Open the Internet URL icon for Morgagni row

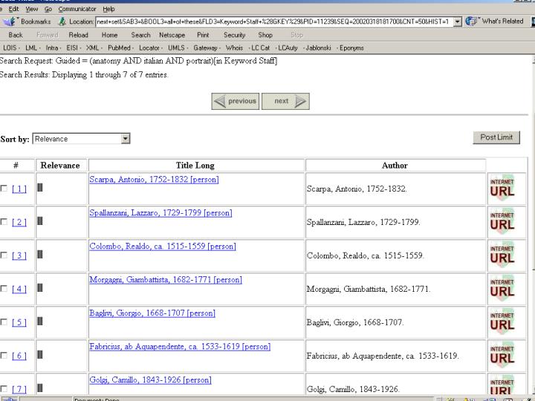[502, 288]
